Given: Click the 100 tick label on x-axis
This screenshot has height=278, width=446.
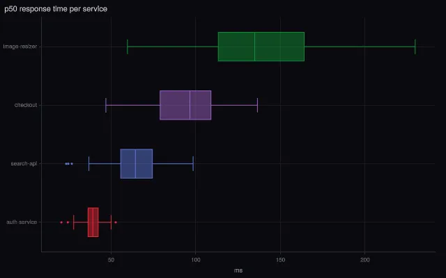Looking at the screenshot, I should 196,260.
